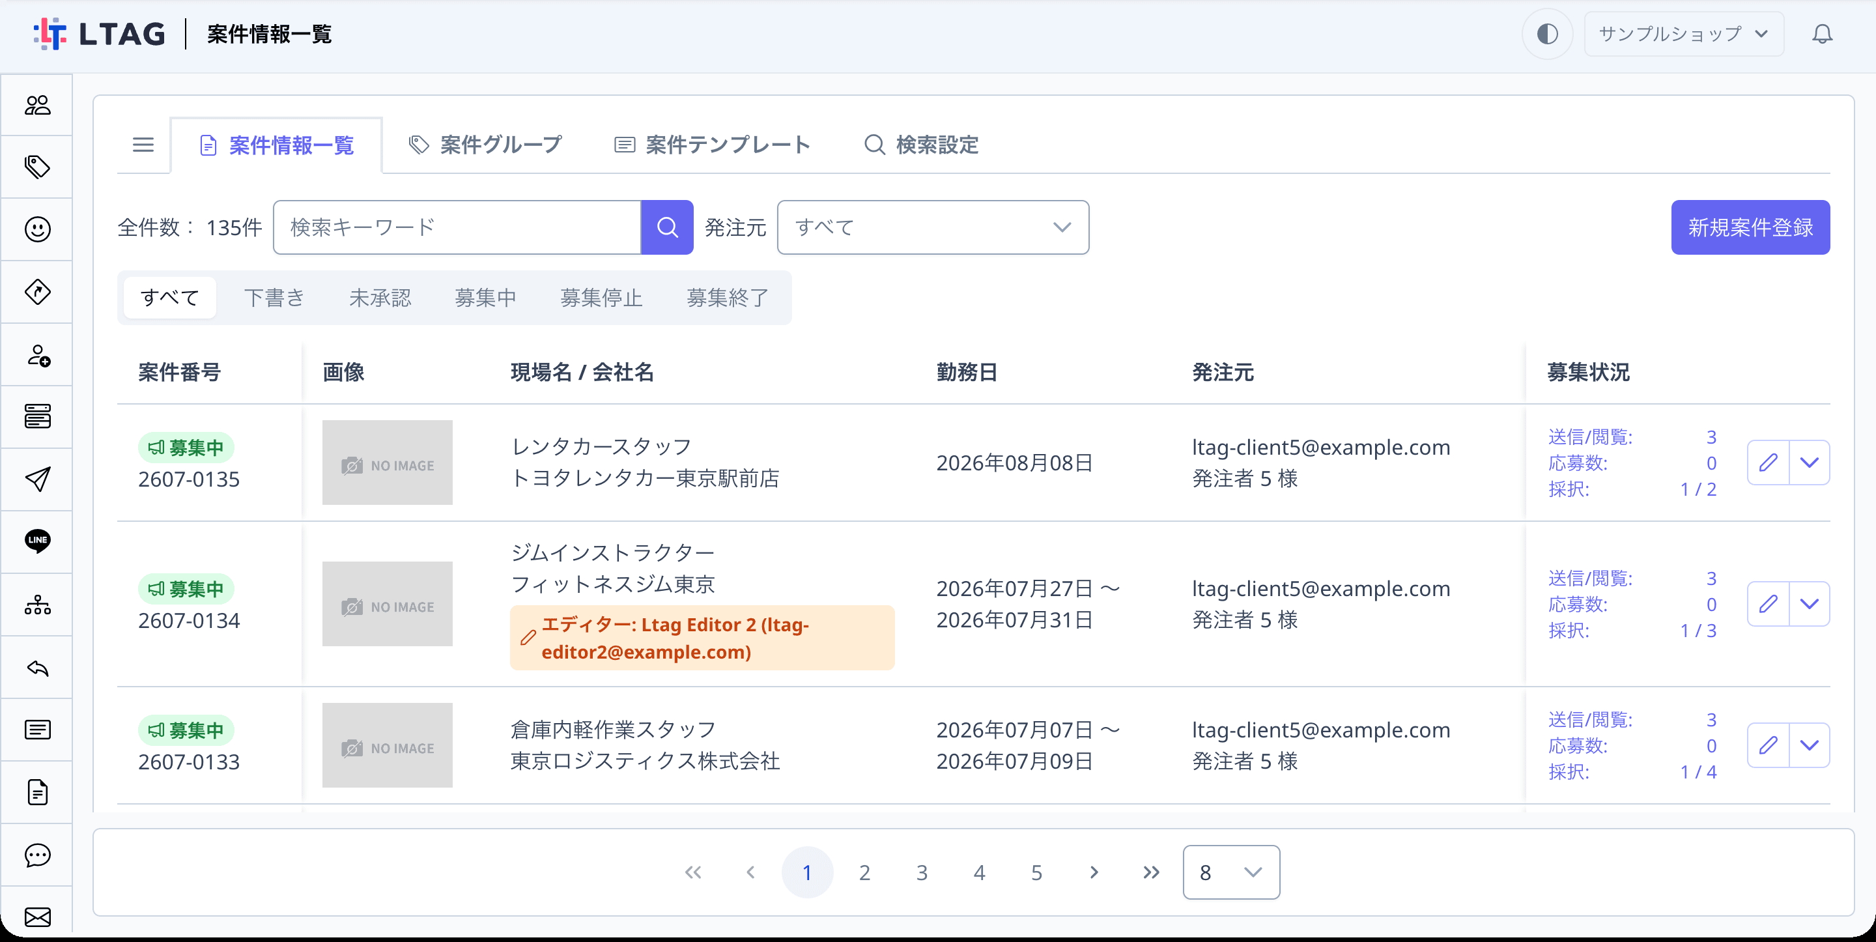The width and height of the screenshot is (1876, 942).
Task: Click the diamond direction sidebar icon
Action: coord(37,292)
